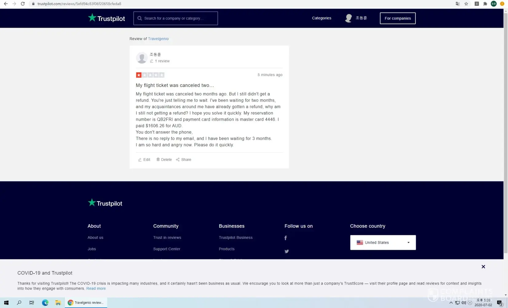Click the orange Chrome update alert icon
508x308 pixels.
pos(502,4)
